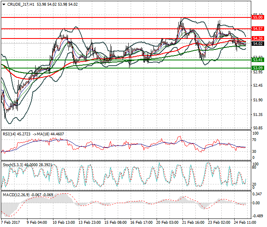Click the RSI scale value 30
The image size is (267, 227).
point(254,151)
